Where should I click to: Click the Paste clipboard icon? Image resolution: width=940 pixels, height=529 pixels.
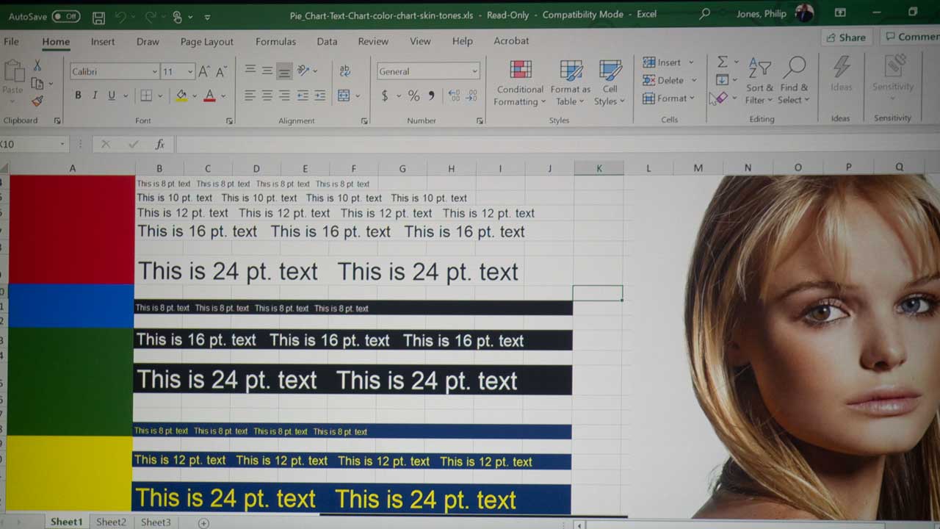(13, 71)
